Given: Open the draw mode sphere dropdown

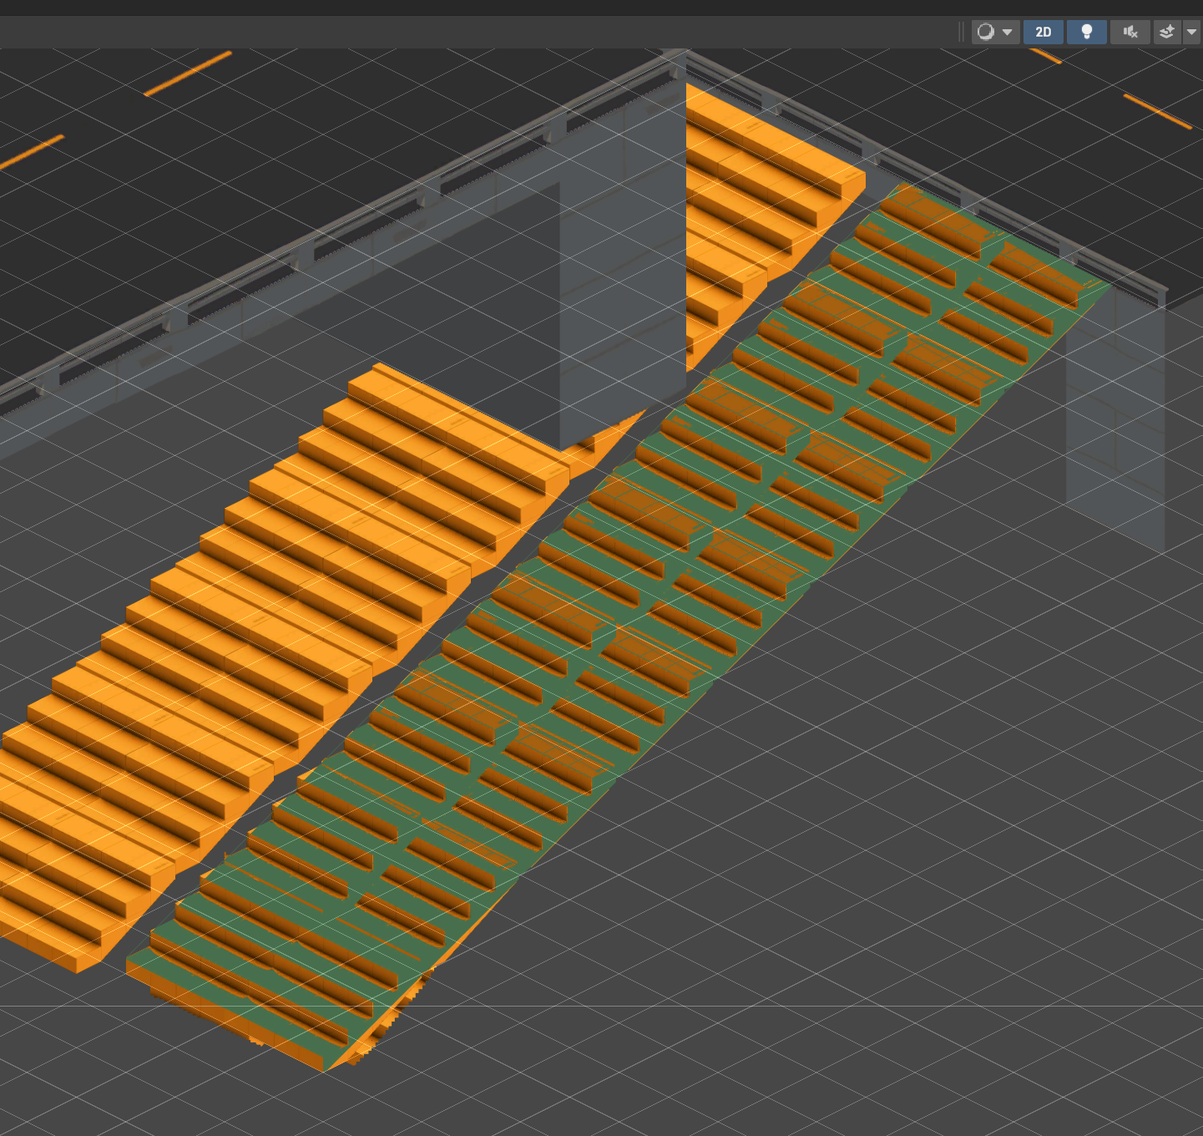Looking at the screenshot, I should click(995, 32).
